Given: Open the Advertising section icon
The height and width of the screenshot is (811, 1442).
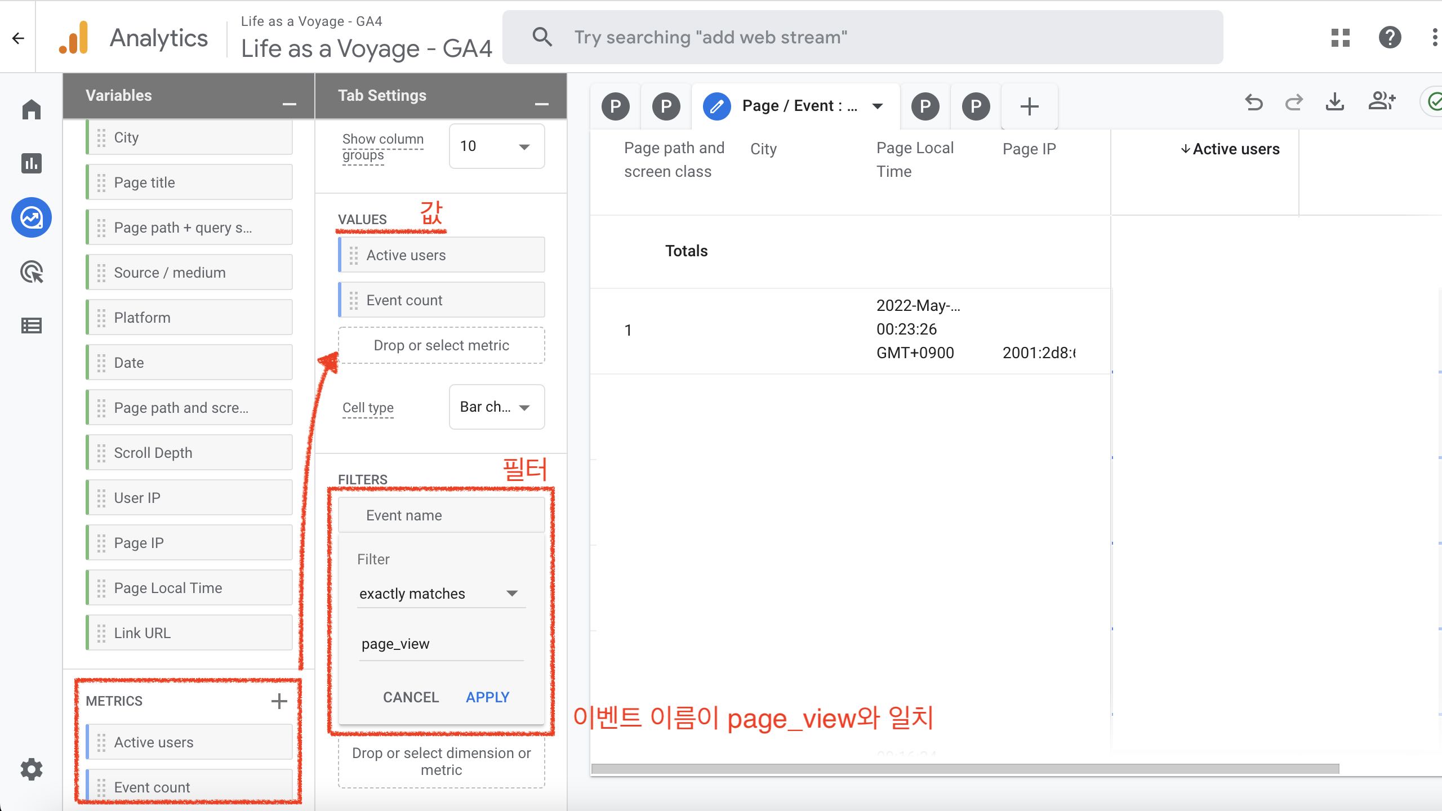Looking at the screenshot, I should coord(31,272).
